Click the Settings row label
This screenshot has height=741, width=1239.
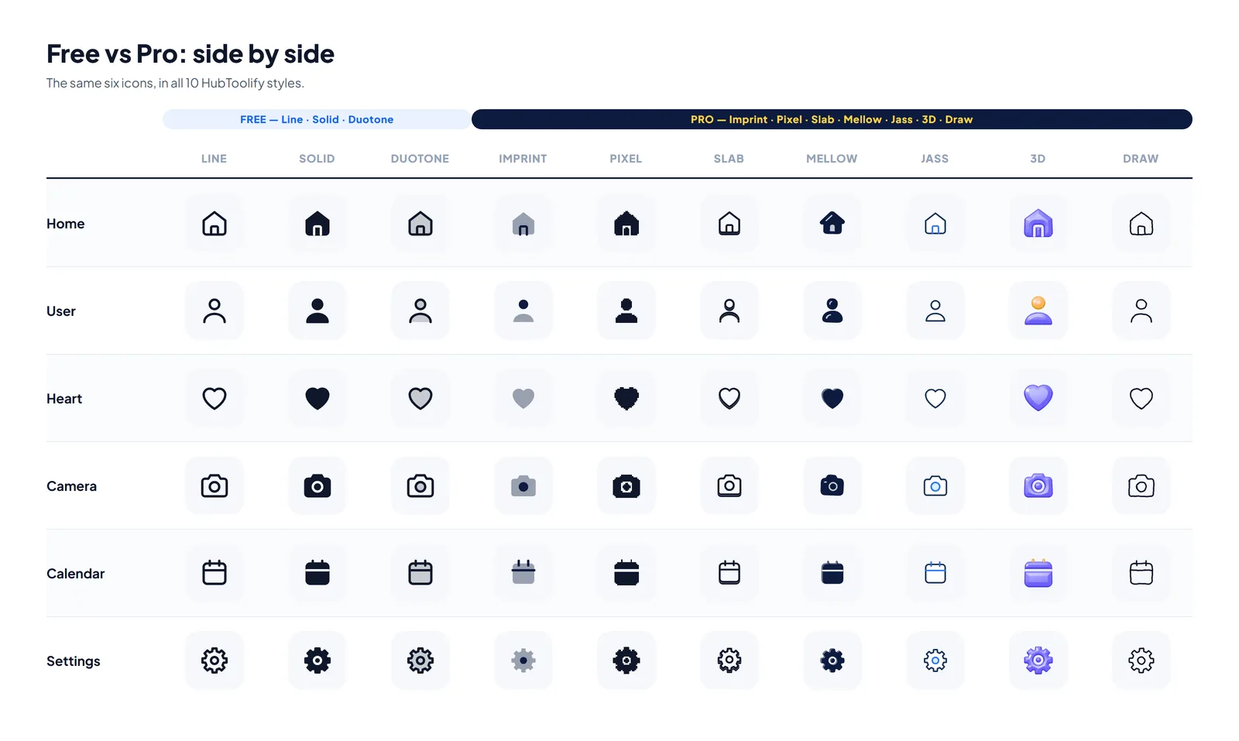click(x=74, y=661)
